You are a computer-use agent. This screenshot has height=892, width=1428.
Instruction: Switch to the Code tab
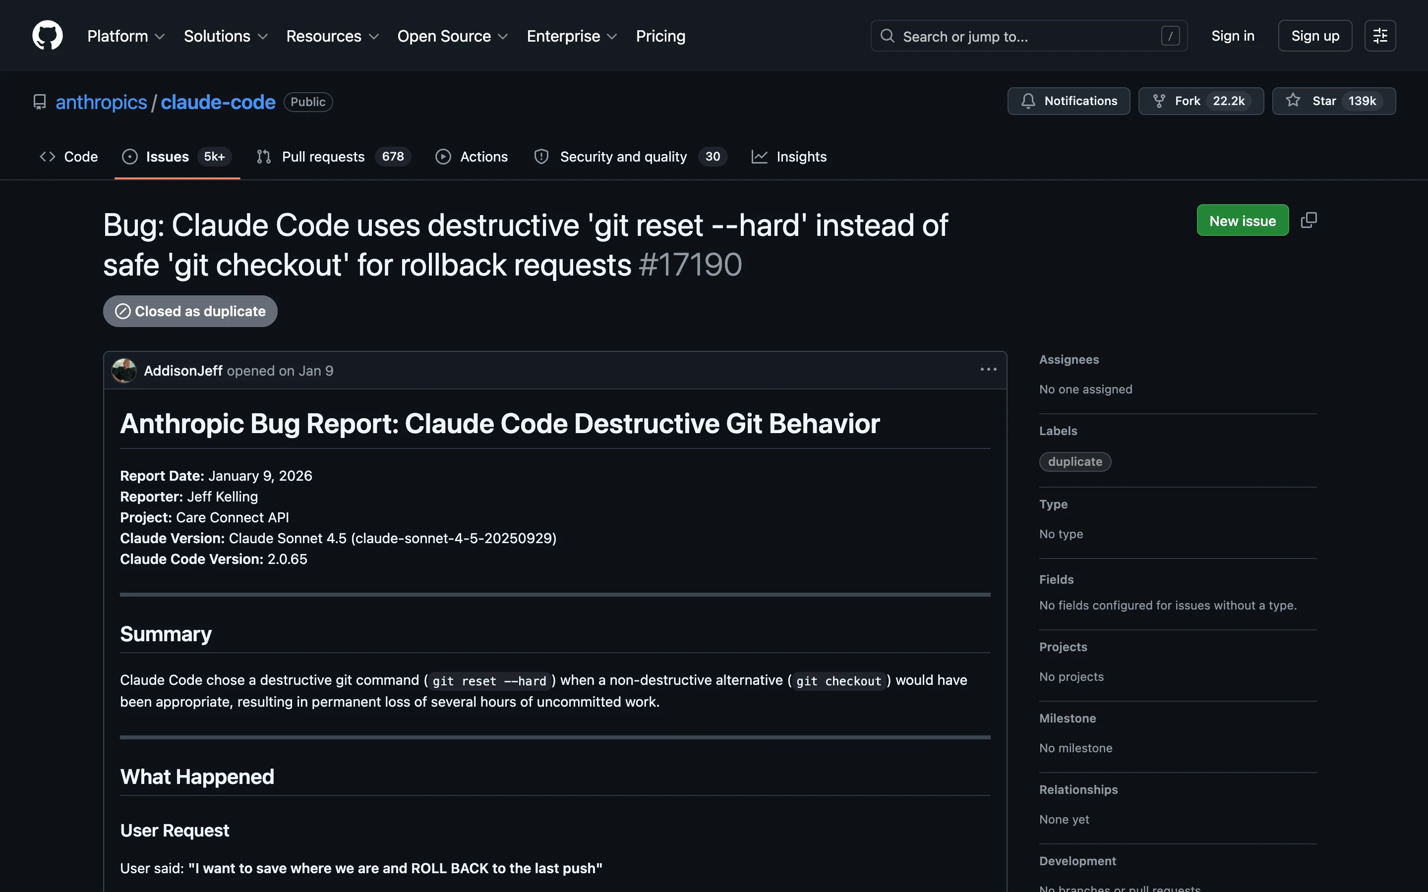point(68,156)
